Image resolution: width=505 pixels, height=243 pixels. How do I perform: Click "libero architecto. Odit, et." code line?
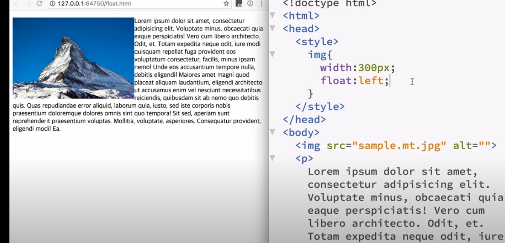[396, 223]
